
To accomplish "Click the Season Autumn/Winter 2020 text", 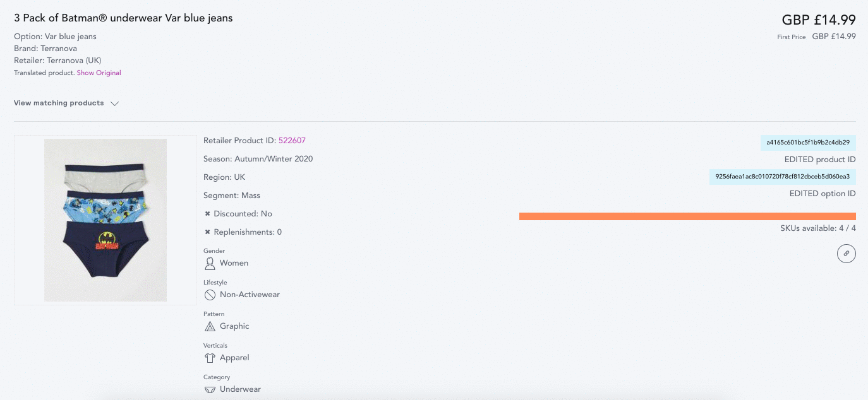I will 258,159.
